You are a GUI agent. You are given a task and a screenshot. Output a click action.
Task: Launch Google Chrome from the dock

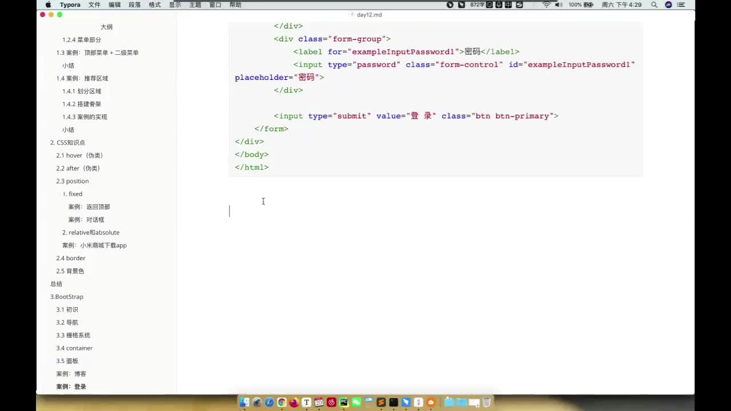coord(282,402)
